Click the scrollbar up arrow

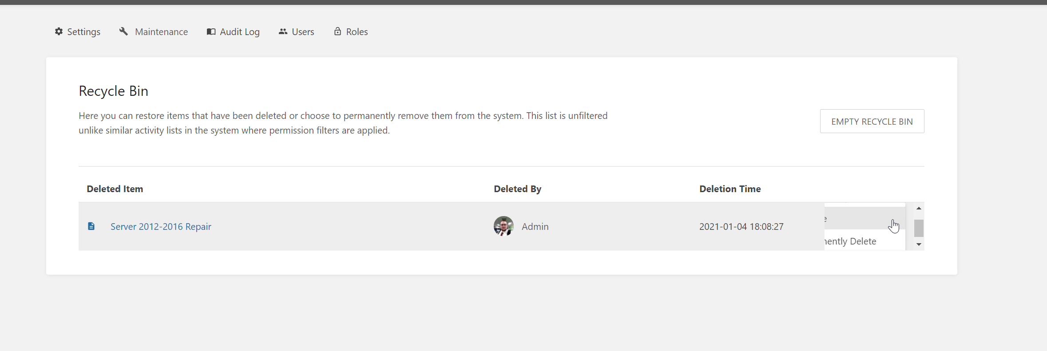[918, 208]
